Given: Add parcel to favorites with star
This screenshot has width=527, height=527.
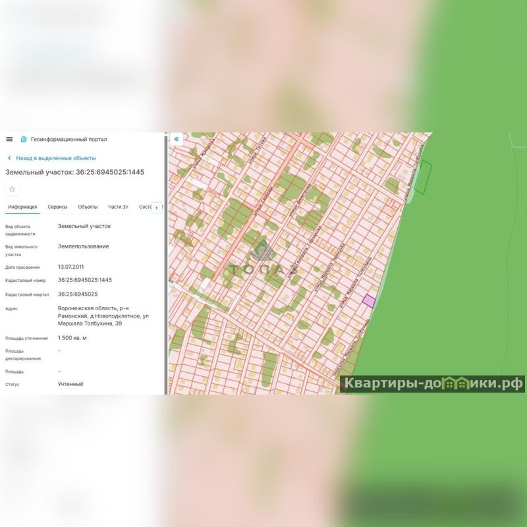Looking at the screenshot, I should pyautogui.click(x=12, y=189).
